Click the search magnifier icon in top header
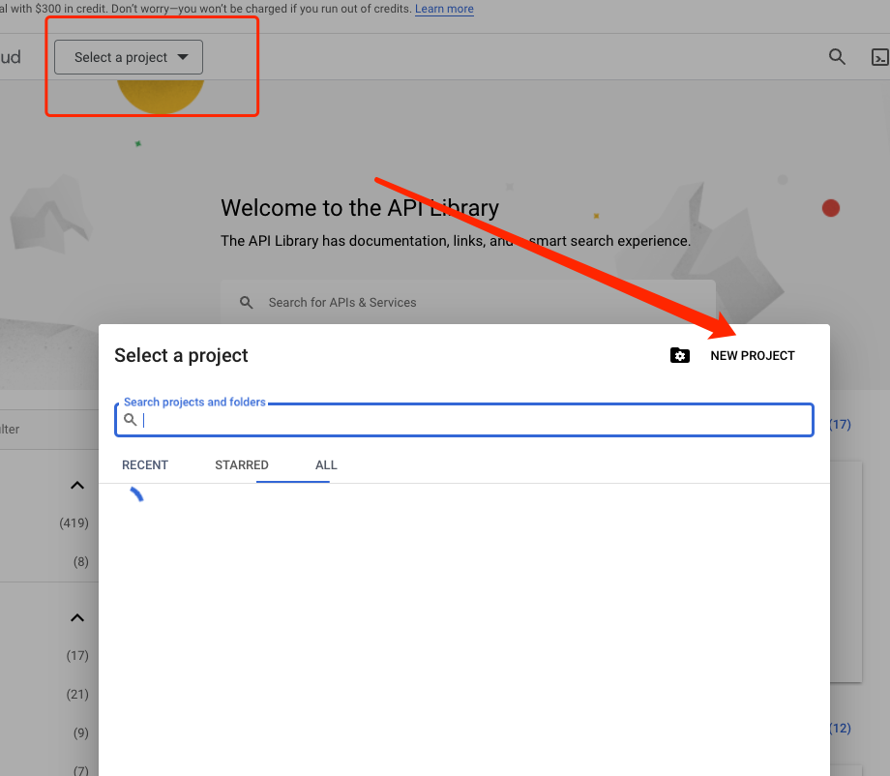The height and width of the screenshot is (776, 890). (x=838, y=57)
